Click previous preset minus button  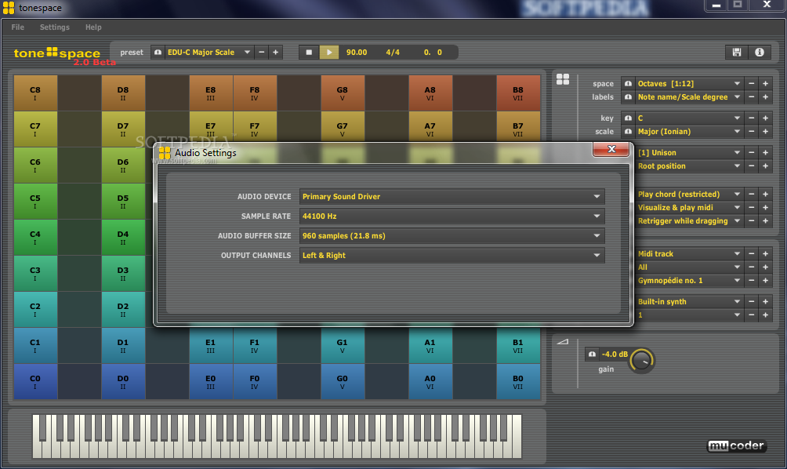tap(262, 53)
